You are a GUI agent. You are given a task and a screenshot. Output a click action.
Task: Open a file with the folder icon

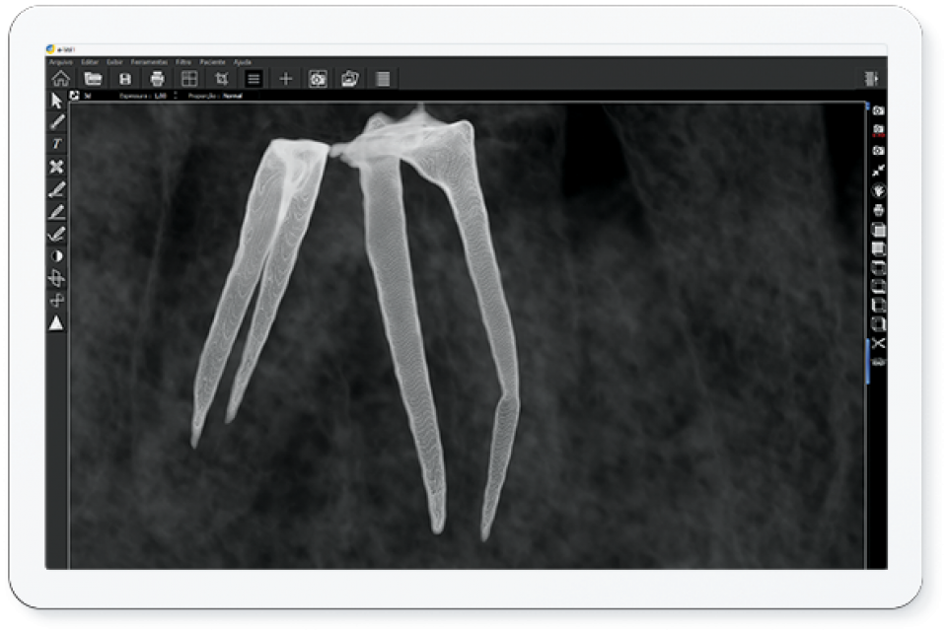coord(93,79)
